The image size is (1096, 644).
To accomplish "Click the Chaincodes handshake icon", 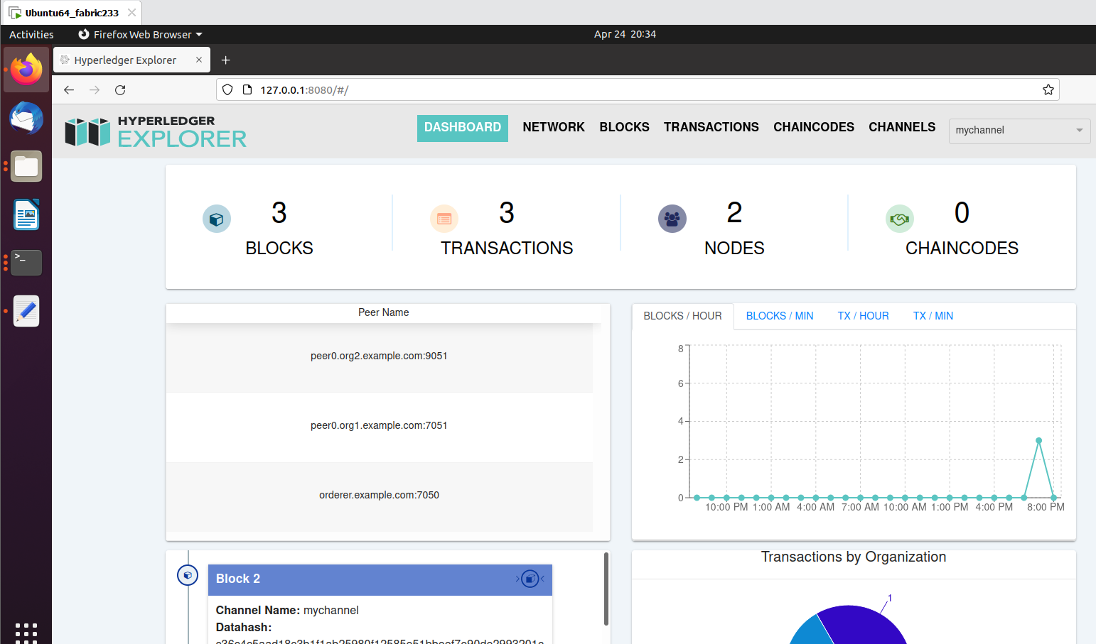I will [x=900, y=219].
